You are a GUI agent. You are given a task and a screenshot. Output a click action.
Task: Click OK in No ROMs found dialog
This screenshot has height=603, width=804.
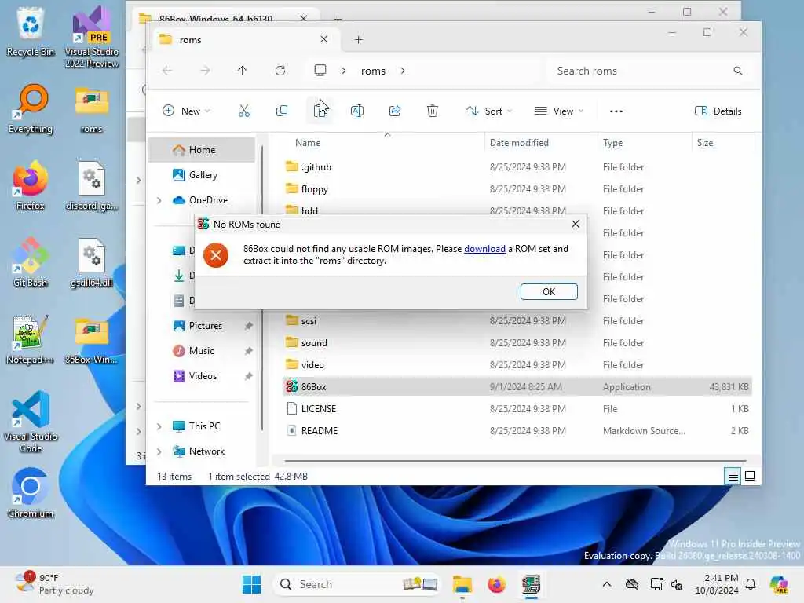(549, 291)
